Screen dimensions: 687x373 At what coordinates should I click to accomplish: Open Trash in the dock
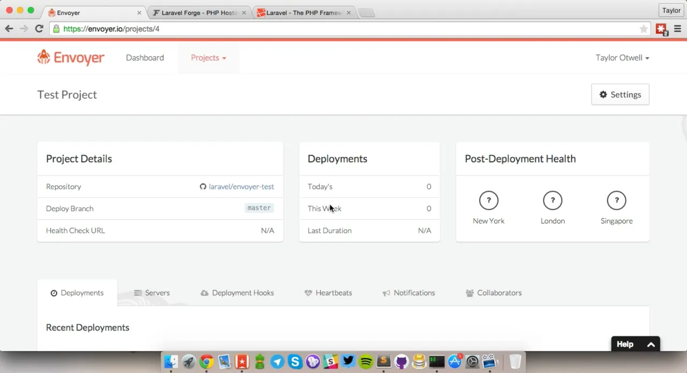coord(515,362)
